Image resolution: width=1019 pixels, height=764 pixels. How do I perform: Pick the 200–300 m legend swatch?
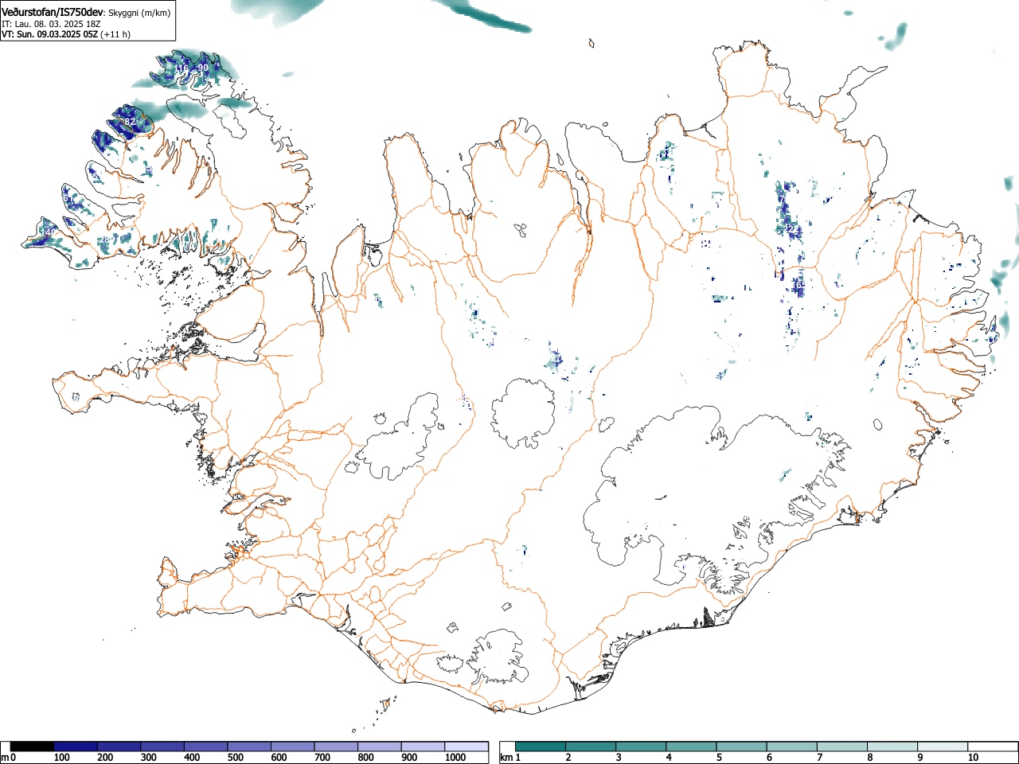(x=119, y=746)
